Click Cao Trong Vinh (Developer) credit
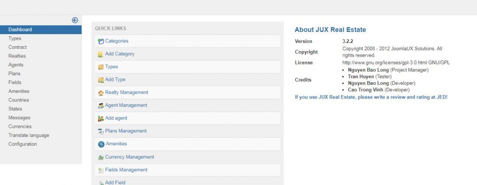Viewport: 477px width, 185px height. pos(379,90)
